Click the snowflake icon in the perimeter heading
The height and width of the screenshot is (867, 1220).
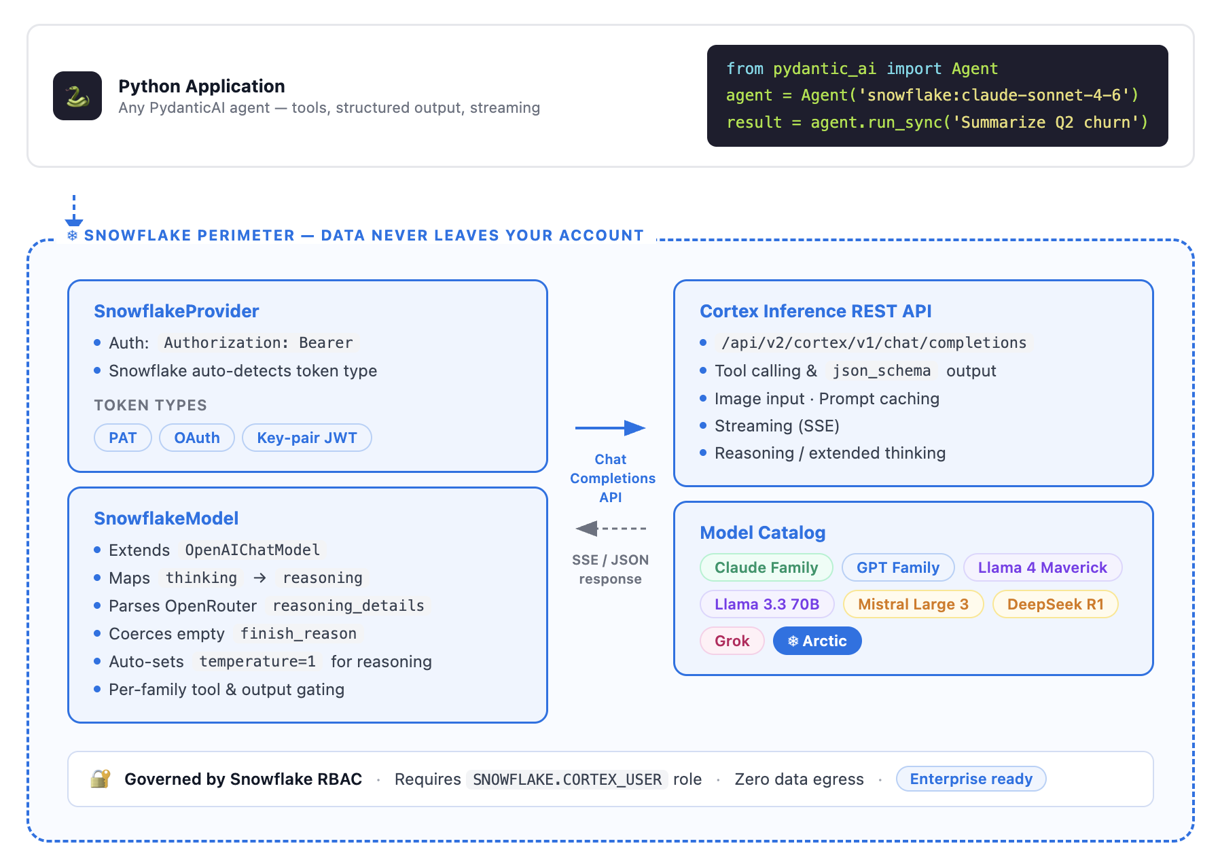coord(72,236)
